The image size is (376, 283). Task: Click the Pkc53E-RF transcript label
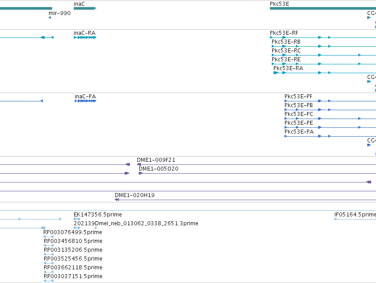pos(284,33)
